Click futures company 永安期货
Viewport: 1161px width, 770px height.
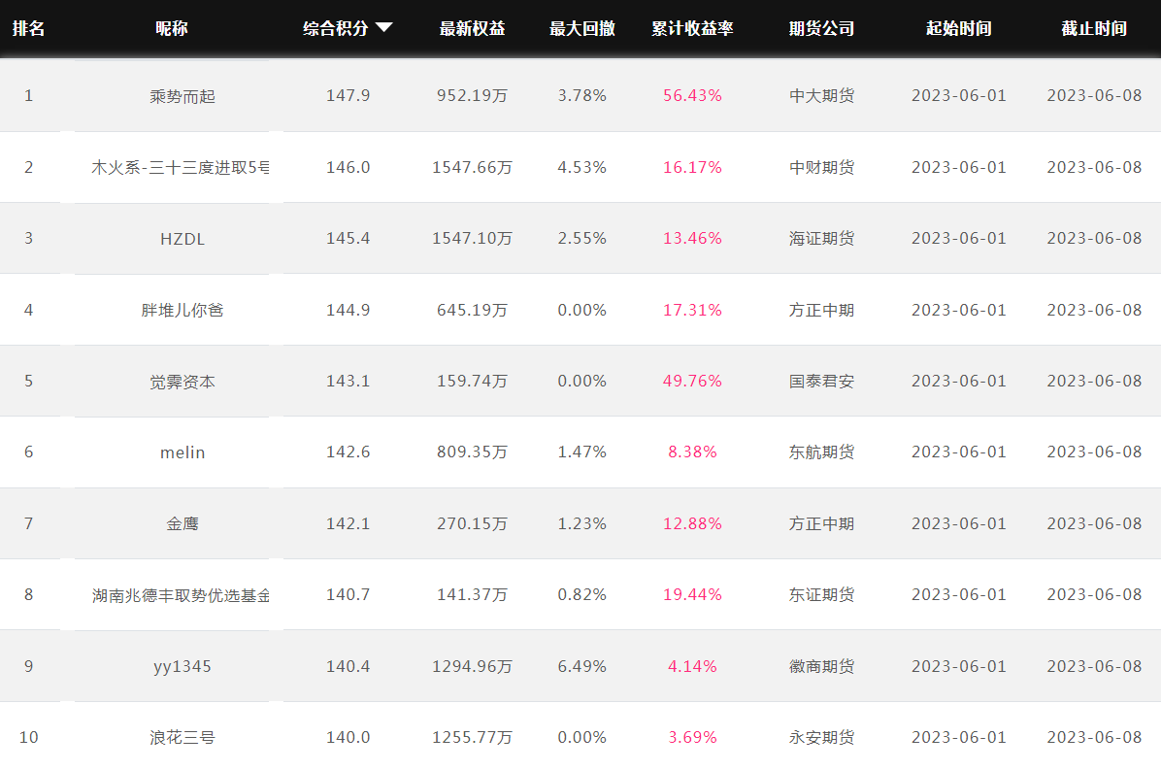[x=822, y=737]
